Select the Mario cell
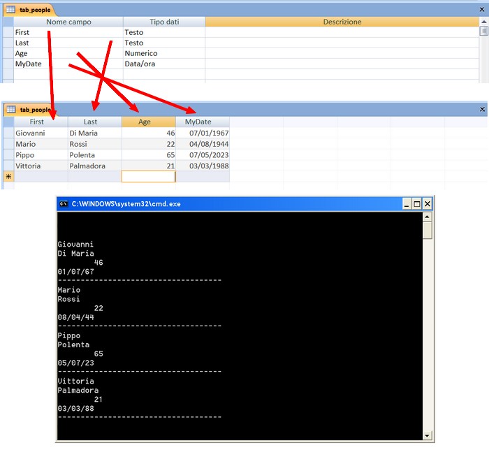The image size is (489, 450). [41, 144]
